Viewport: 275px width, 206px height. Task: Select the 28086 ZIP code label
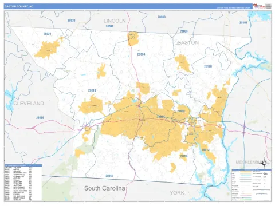click(x=40, y=118)
